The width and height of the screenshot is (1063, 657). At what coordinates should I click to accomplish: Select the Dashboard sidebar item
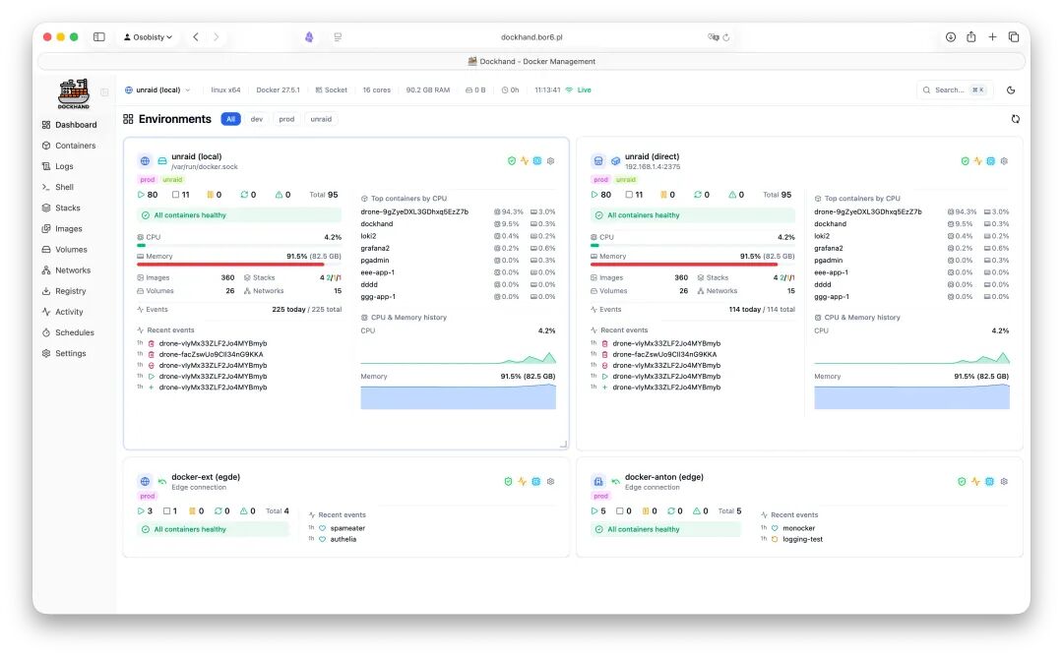point(69,125)
